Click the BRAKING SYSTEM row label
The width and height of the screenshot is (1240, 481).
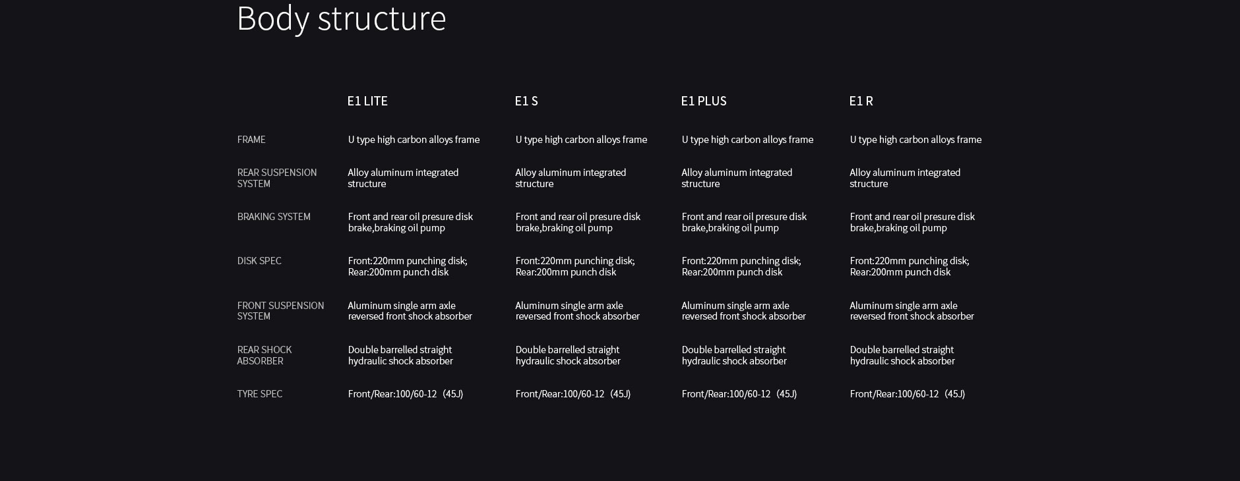[274, 217]
